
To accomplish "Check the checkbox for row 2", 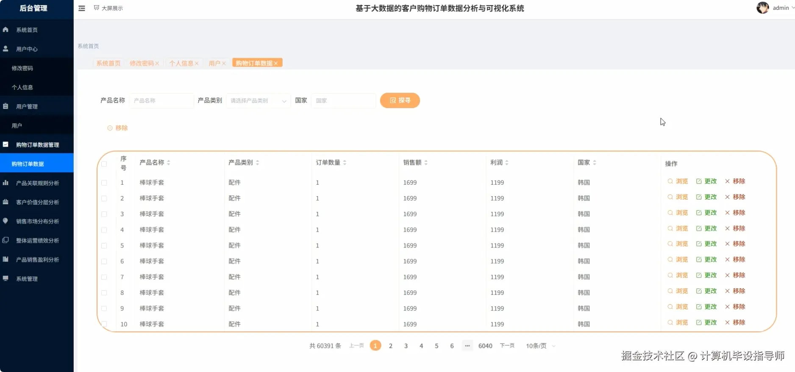I will 104,198.
